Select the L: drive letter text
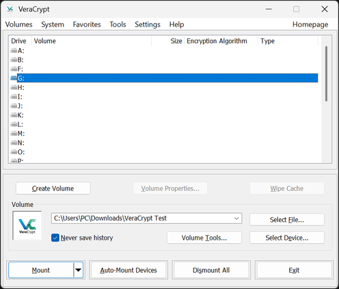The width and height of the screenshot is (339, 289). pos(21,124)
